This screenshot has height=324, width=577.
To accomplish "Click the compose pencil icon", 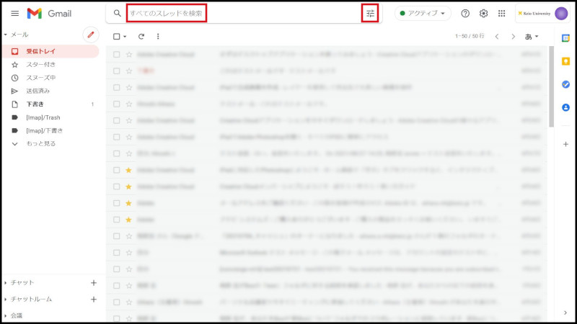I will point(90,35).
